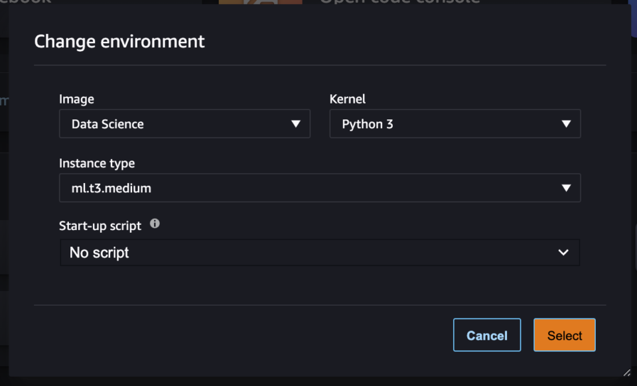Screen dimensions: 637x386
Task: Click the tooltip icon after Start-up script label
Action: click(155, 224)
